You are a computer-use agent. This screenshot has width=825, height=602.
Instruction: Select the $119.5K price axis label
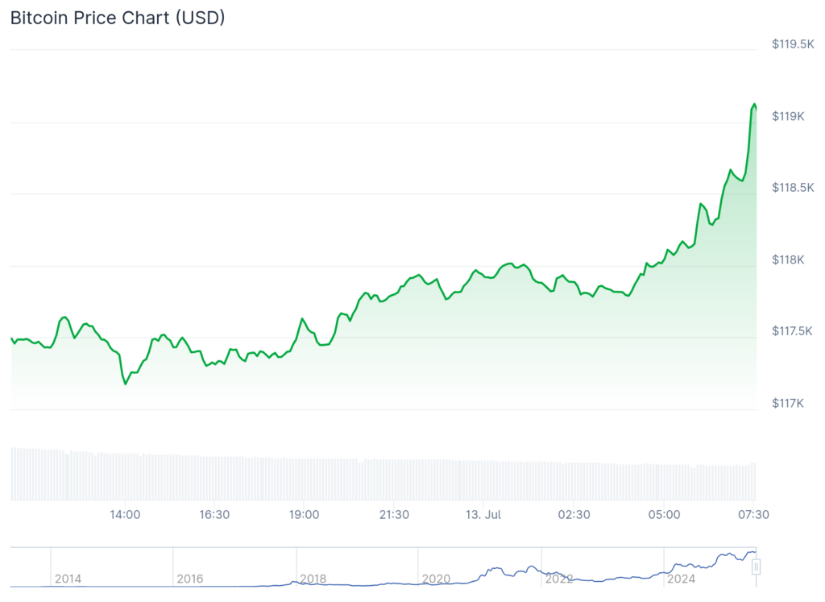pos(791,44)
